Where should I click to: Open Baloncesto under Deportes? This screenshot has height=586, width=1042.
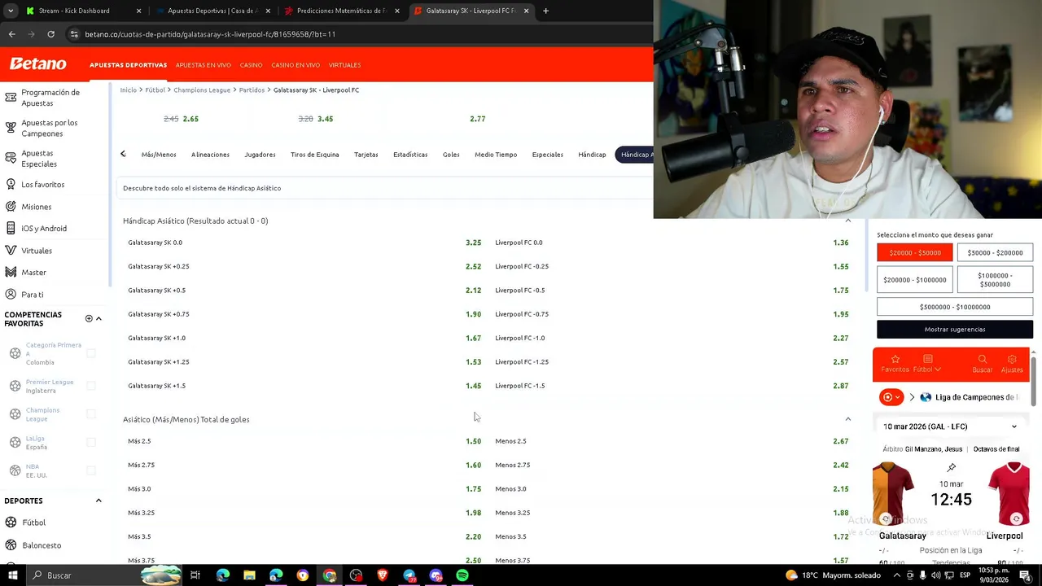click(42, 545)
